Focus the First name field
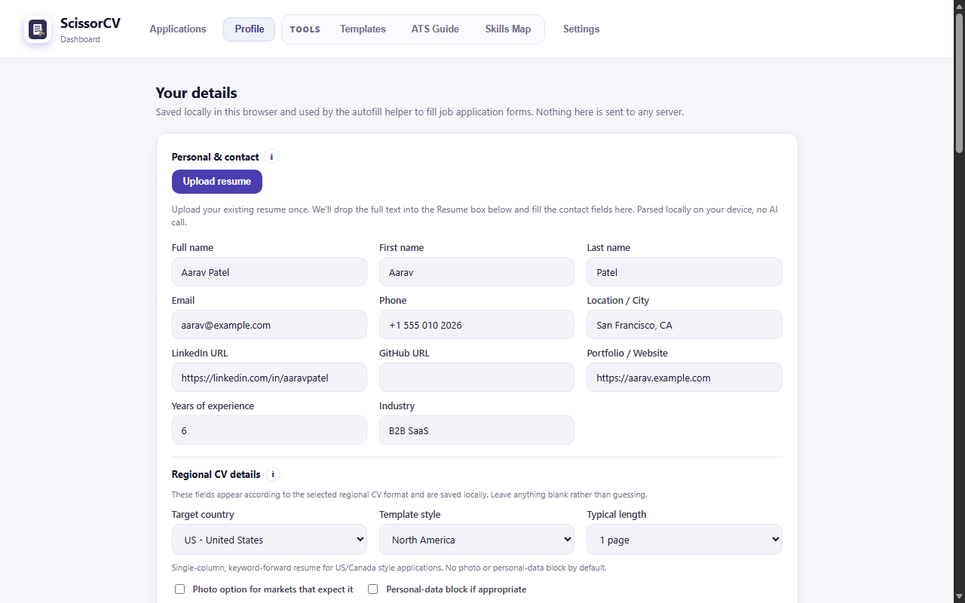This screenshot has height=603, width=965. (x=476, y=272)
